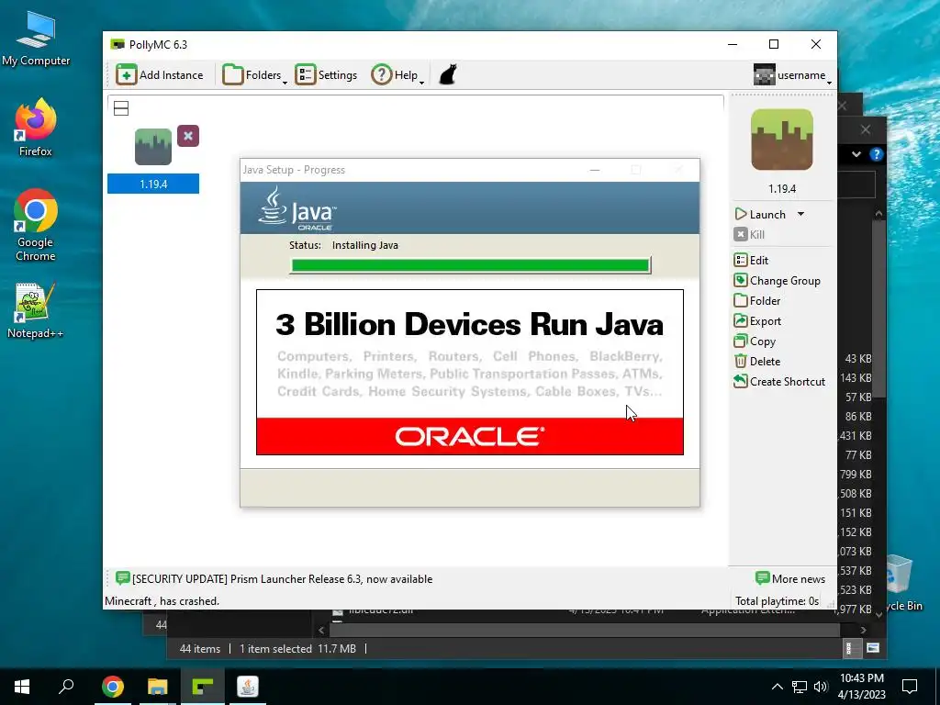Open Firefox desktop shortcut
The width and height of the screenshot is (940, 705).
(x=36, y=128)
